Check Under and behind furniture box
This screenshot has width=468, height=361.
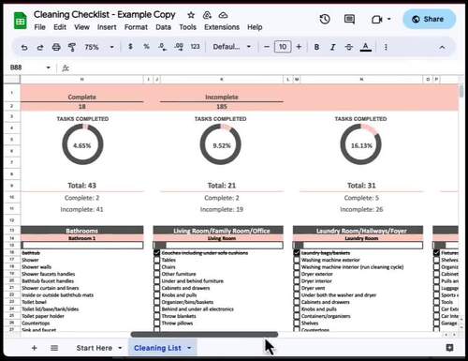tap(157, 281)
